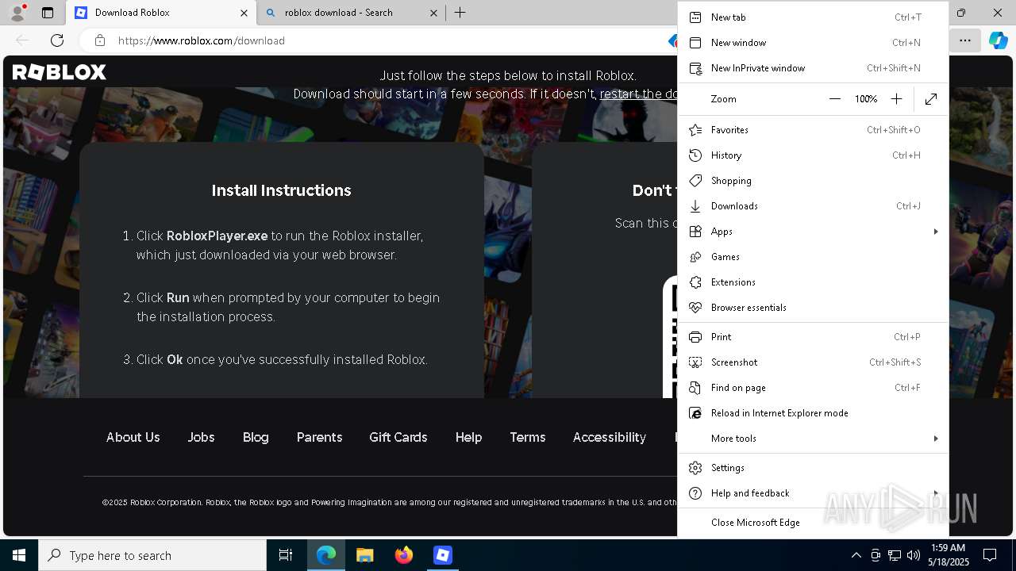The height and width of the screenshot is (571, 1016).
Task: Open Jobs footer link
Action: click(x=201, y=438)
